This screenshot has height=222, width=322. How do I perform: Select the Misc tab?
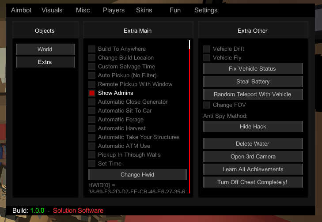83,10
